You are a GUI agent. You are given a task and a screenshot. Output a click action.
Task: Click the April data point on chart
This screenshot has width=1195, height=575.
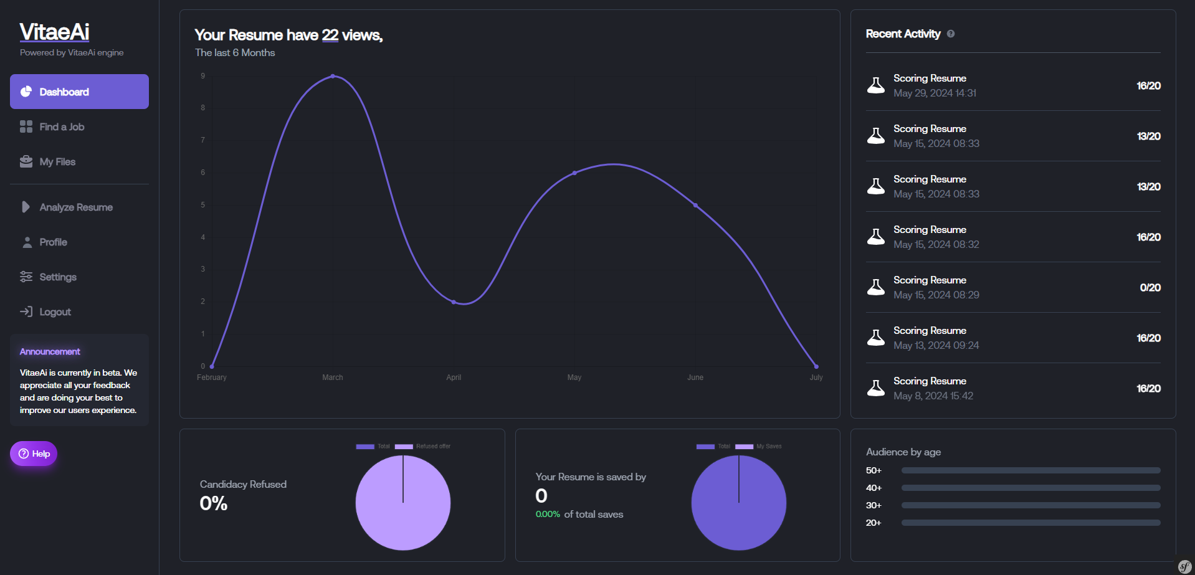click(454, 302)
